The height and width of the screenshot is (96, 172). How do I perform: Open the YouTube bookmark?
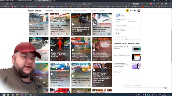(42, 7)
